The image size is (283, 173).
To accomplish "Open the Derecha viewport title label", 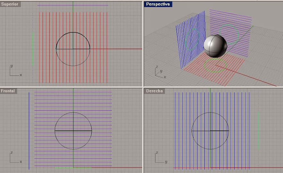I will 154,91.
